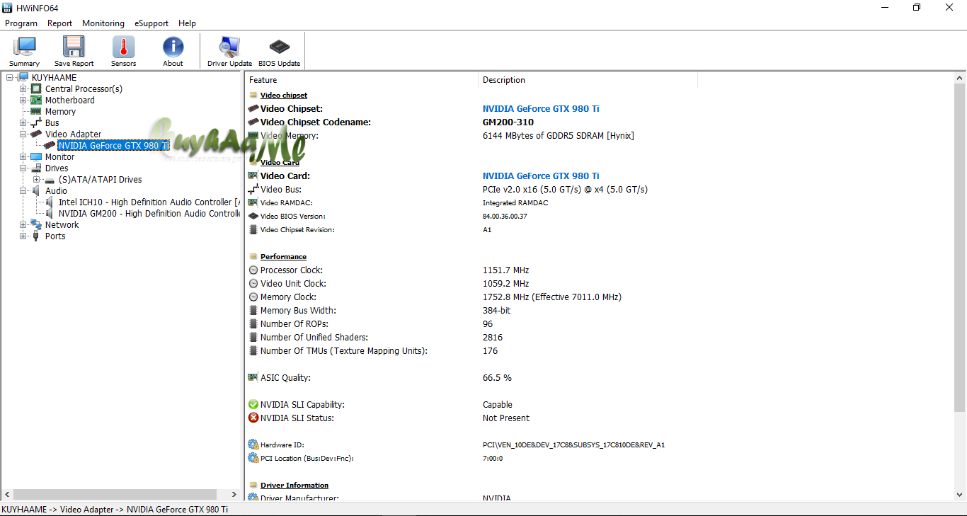Screen dimensions: 967x516
Task: Expand the (S)ATA/ATAPI Drives node
Action: 37,179
